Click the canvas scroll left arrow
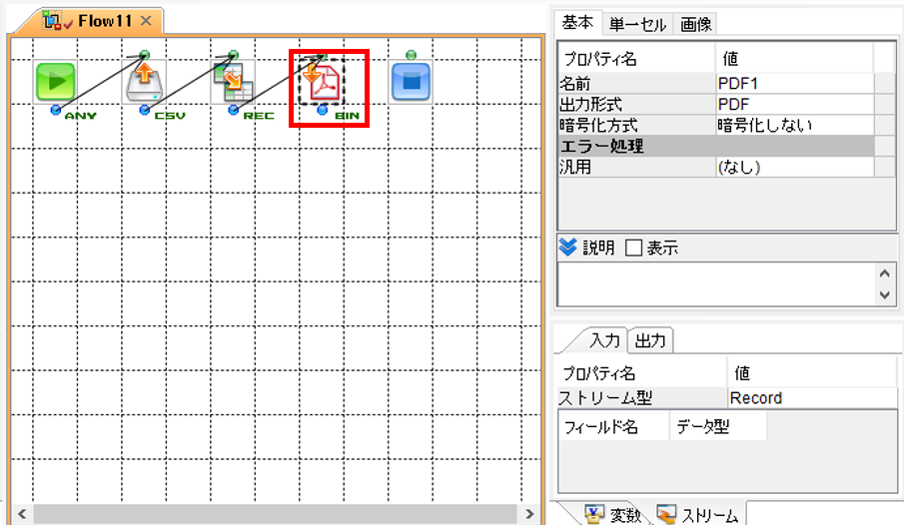This screenshot has height=525, width=904. coord(22,513)
